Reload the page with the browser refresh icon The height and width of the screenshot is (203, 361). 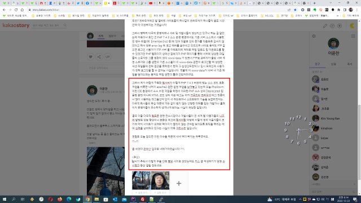pos(16,10)
